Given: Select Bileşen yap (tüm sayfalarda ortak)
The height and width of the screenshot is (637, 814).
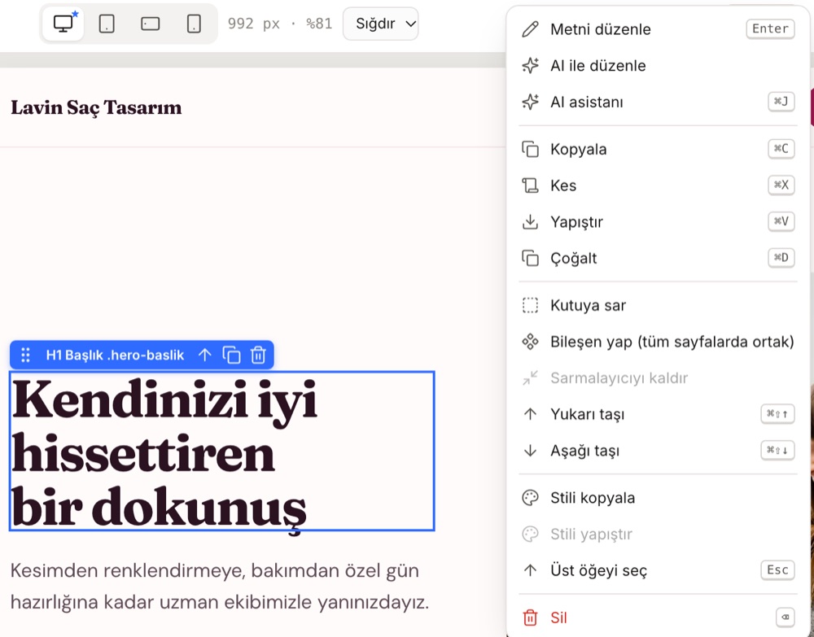Looking at the screenshot, I should [658, 342].
